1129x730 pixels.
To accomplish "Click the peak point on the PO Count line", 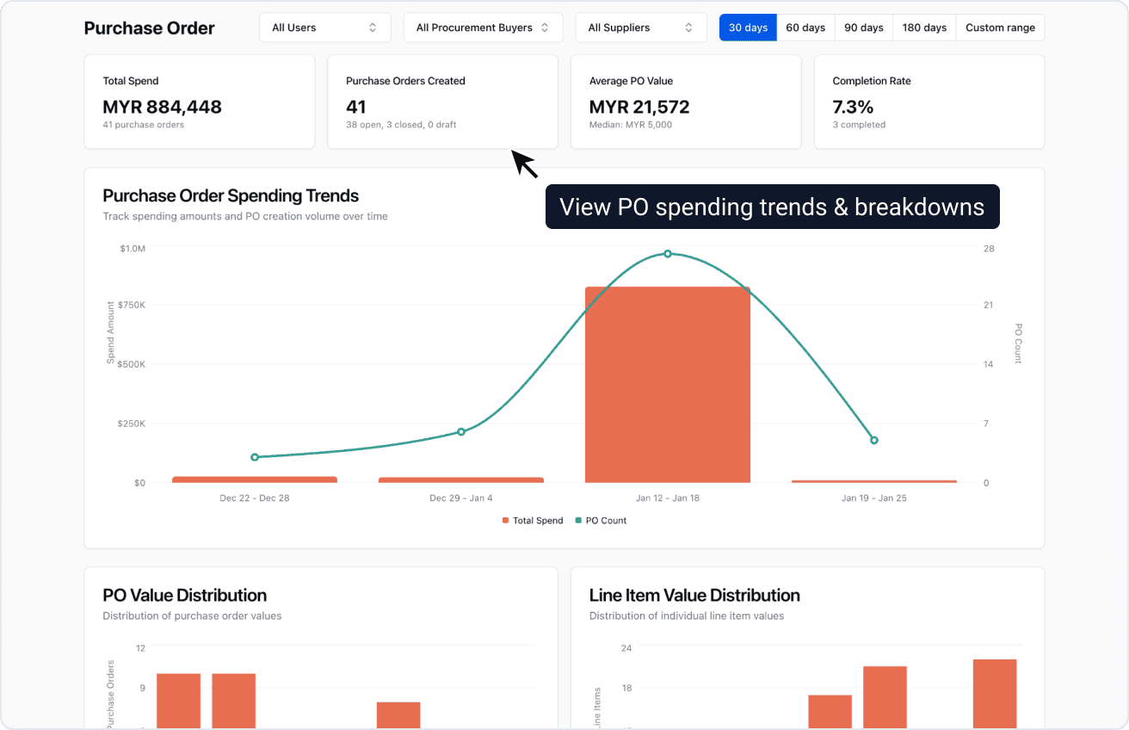I will pos(667,253).
